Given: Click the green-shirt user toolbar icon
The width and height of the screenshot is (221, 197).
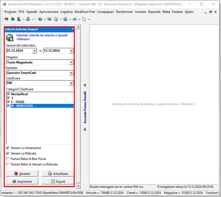Looking at the screenshot, I should (28, 19).
